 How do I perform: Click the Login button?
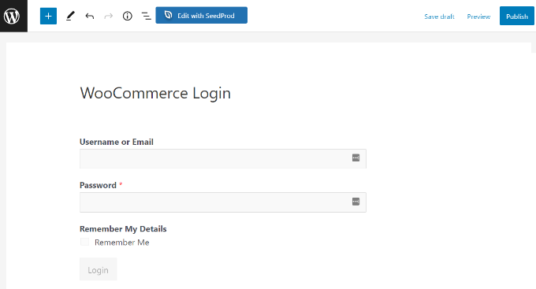coord(98,269)
